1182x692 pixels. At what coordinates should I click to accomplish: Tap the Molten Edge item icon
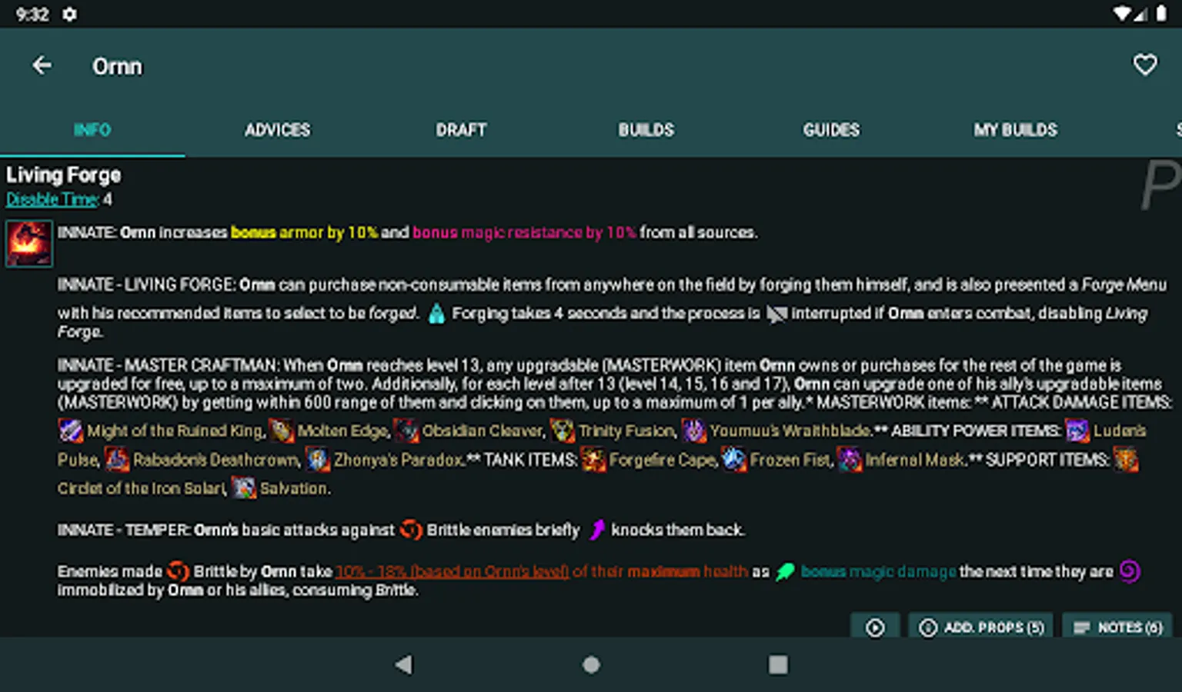point(281,431)
